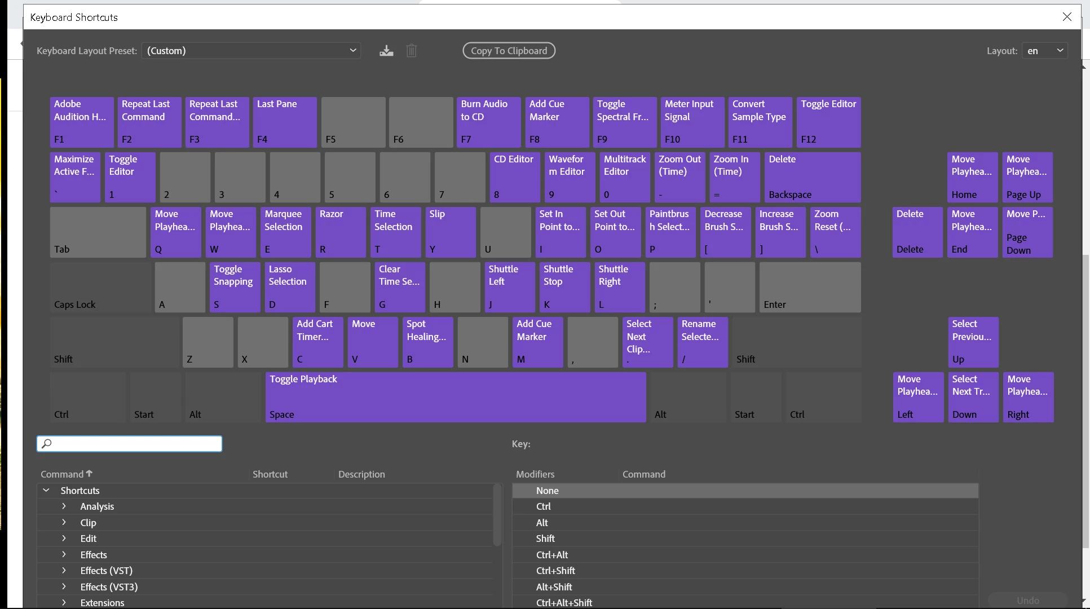Screen dimensions: 1090x609
Task: Click the delete preset trash icon
Action: click(412, 51)
